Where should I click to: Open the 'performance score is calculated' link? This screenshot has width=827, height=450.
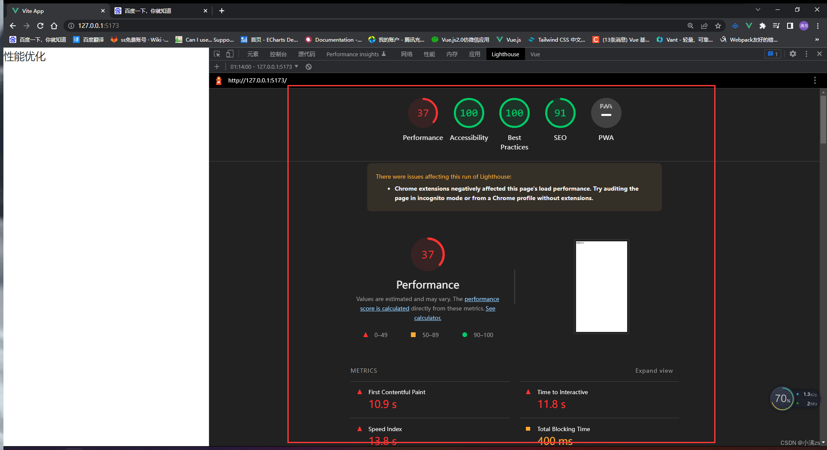point(429,304)
